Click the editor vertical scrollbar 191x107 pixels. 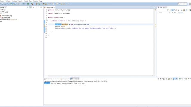tap(154, 42)
